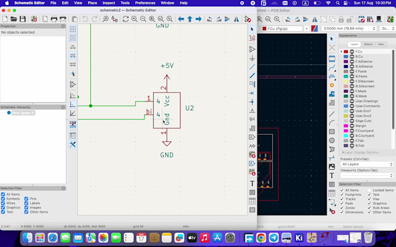
Task: Select the Add symbol tool
Action: [252, 49]
